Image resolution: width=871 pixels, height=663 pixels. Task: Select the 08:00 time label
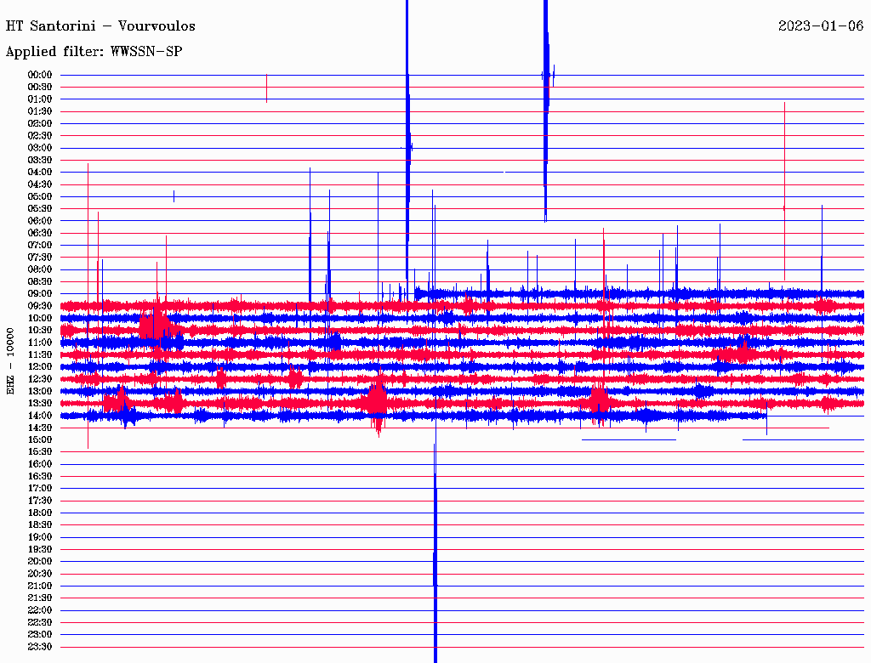[x=39, y=269]
